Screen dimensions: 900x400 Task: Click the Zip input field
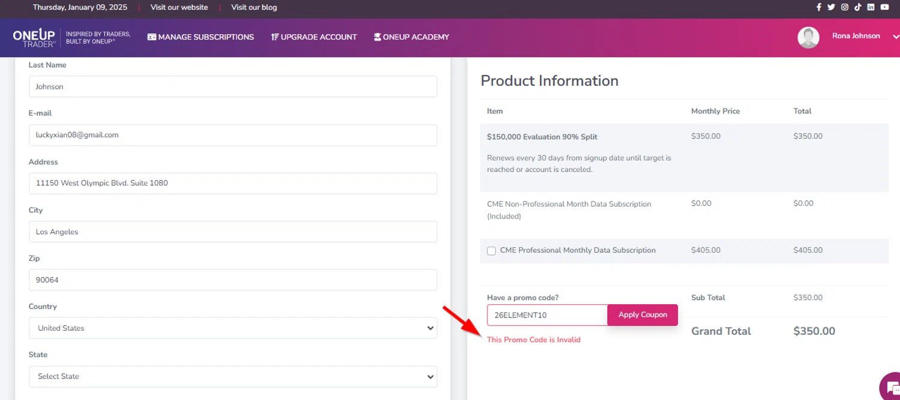click(233, 280)
